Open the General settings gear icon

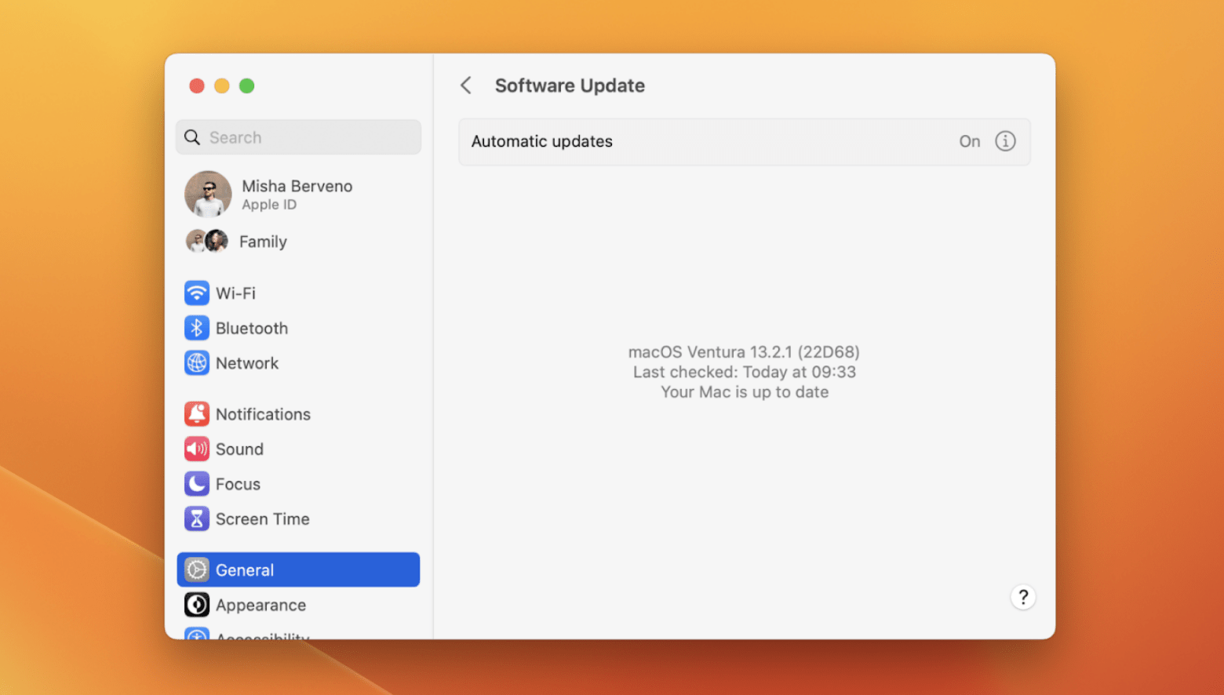tap(197, 569)
